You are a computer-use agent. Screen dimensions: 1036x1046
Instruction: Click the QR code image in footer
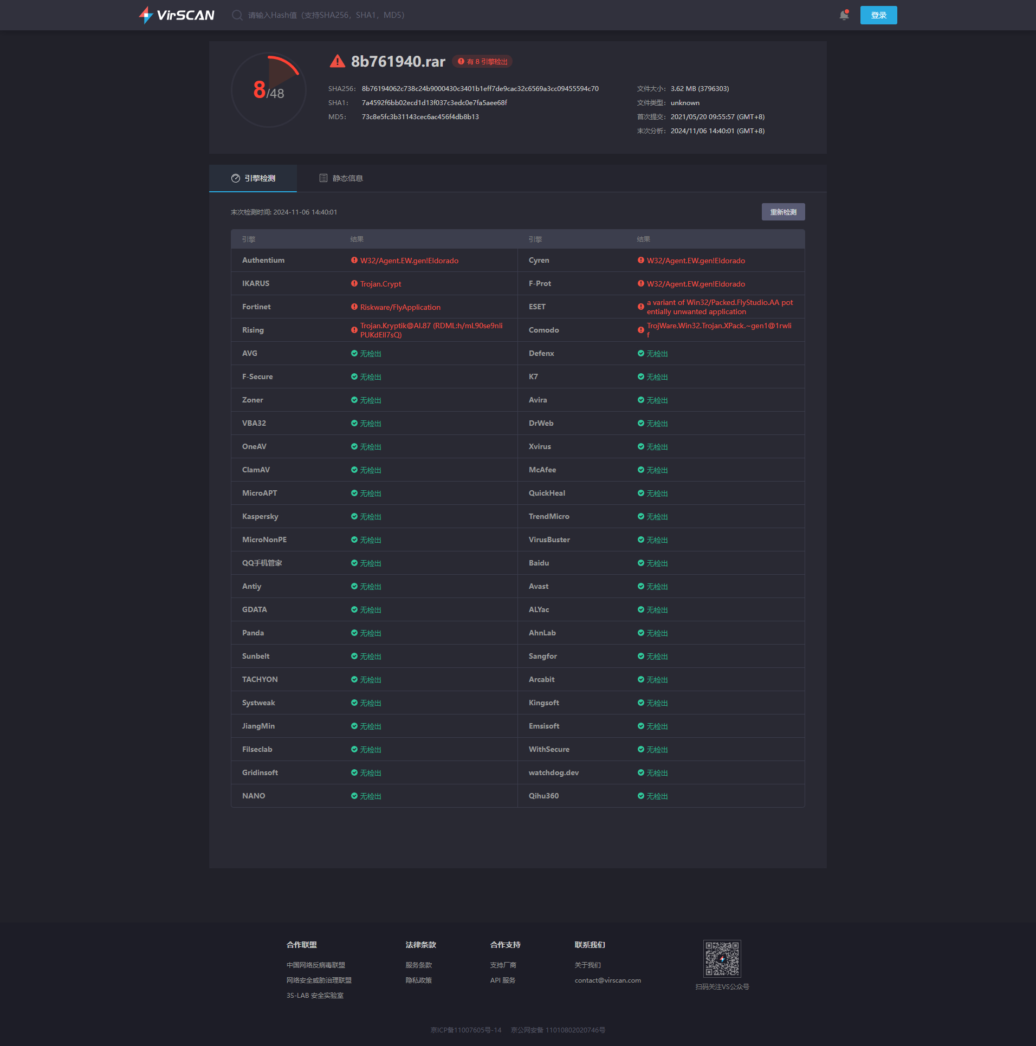pyautogui.click(x=722, y=958)
